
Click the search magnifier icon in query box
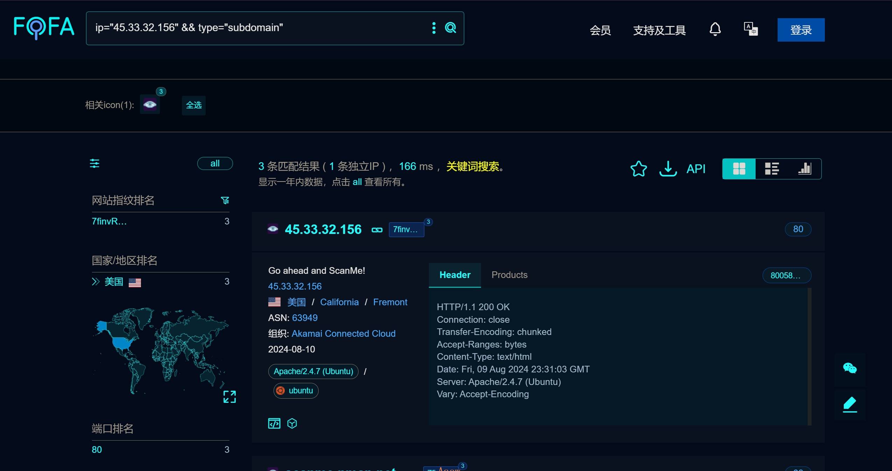tap(450, 28)
